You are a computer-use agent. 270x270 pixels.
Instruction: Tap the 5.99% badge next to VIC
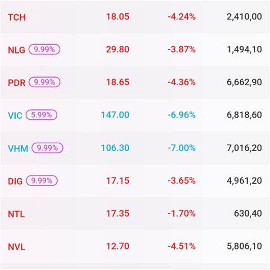tap(41, 115)
